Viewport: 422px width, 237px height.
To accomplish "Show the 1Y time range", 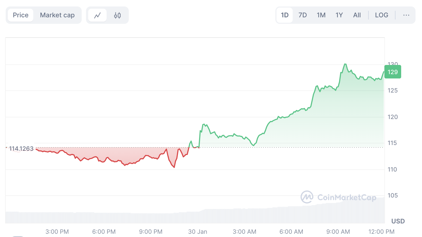I will tap(339, 15).
